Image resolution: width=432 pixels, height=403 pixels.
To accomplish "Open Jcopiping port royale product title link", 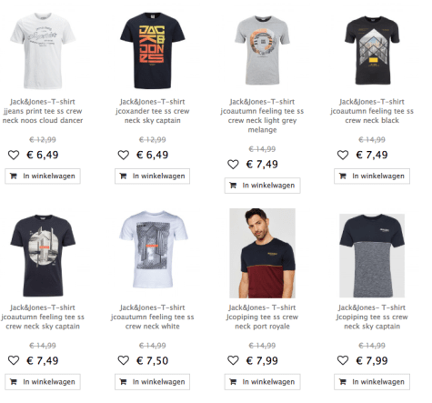I will point(262,317).
